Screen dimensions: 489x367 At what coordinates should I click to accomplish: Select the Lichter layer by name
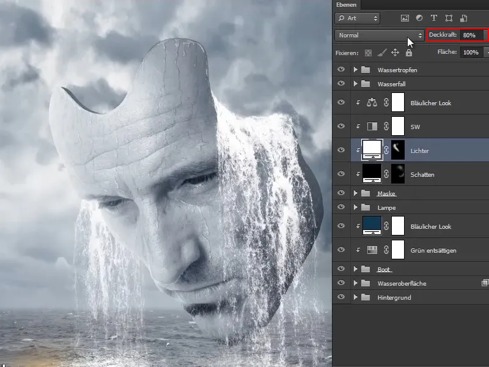point(420,150)
